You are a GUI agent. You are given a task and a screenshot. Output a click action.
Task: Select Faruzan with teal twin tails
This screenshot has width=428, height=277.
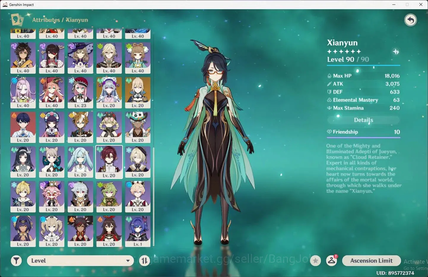pyautogui.click(x=80, y=162)
